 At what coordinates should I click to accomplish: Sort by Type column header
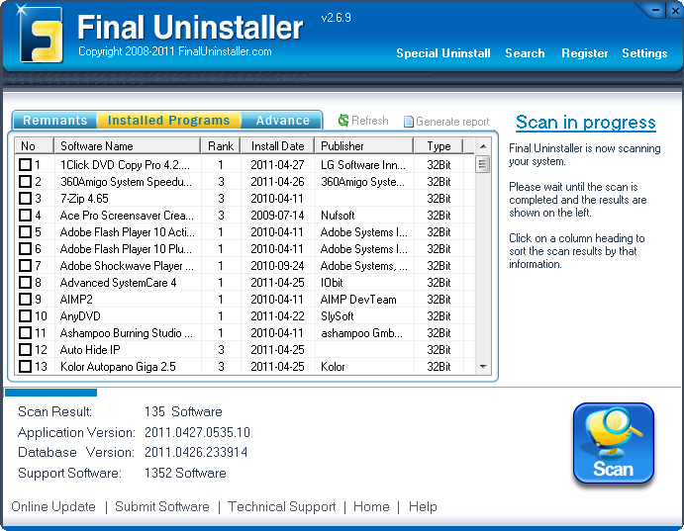439,146
